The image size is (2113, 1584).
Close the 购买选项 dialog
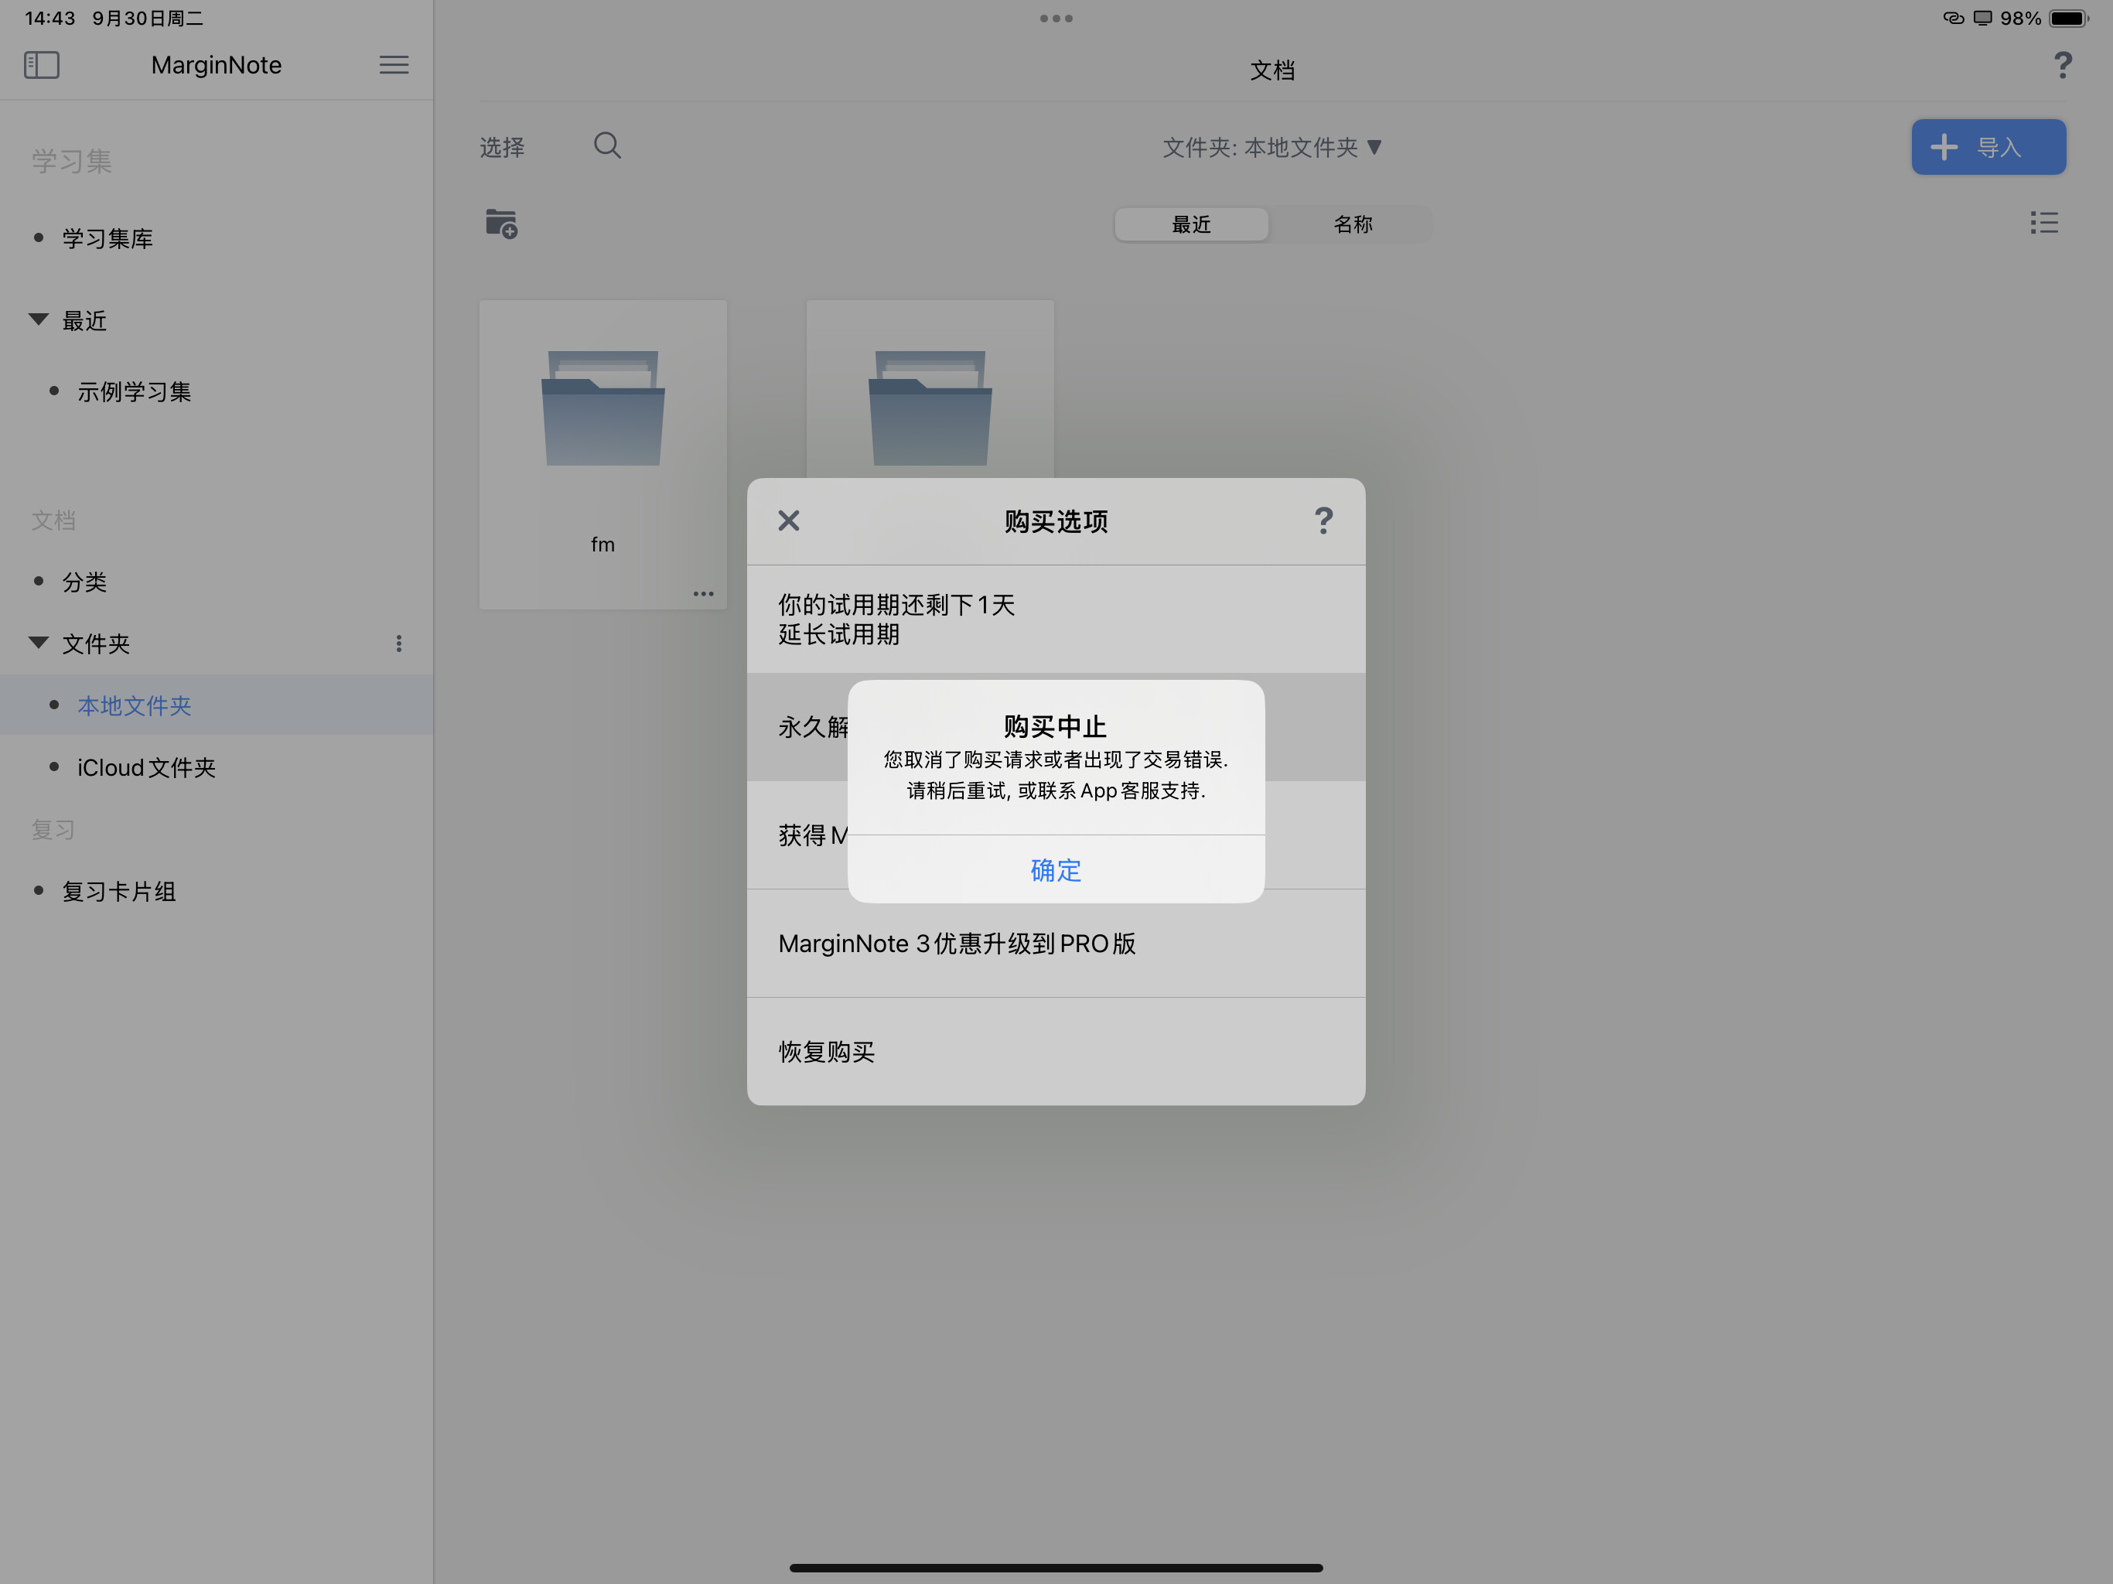(789, 521)
